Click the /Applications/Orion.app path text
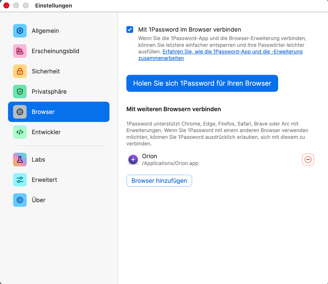 (x=170, y=163)
